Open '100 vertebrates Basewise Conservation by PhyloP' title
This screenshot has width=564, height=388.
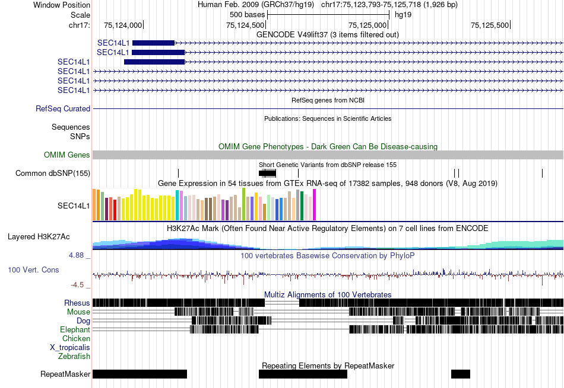tap(328, 255)
